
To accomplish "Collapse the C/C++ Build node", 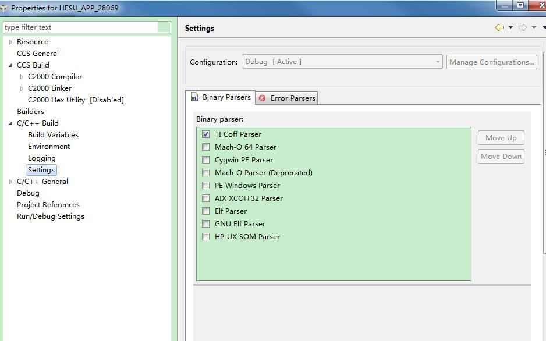I will tap(10, 123).
